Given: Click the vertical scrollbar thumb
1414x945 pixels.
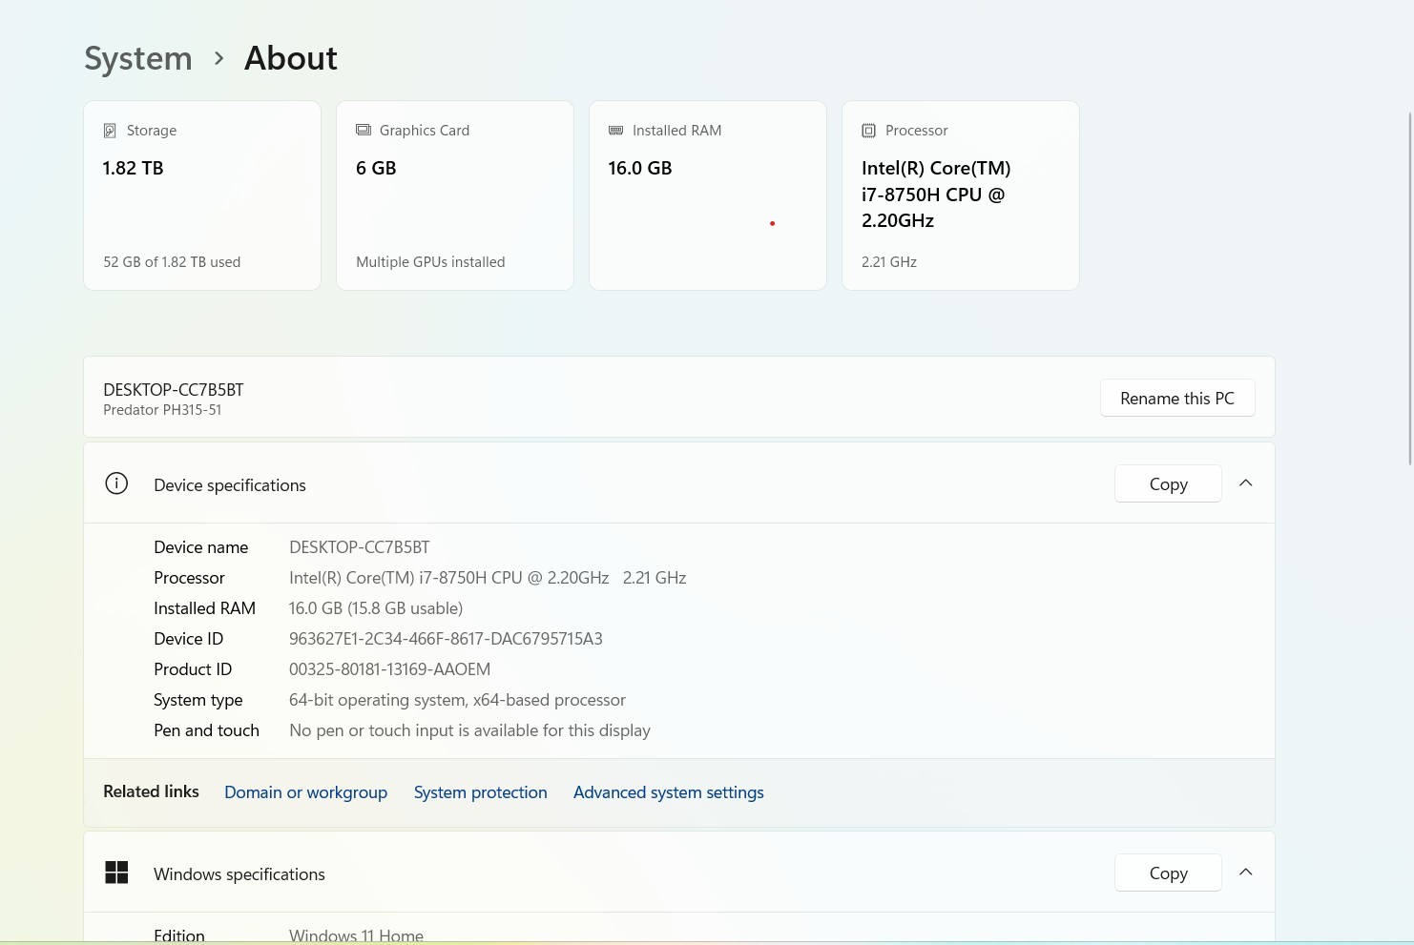Looking at the screenshot, I should click(x=1410, y=288).
